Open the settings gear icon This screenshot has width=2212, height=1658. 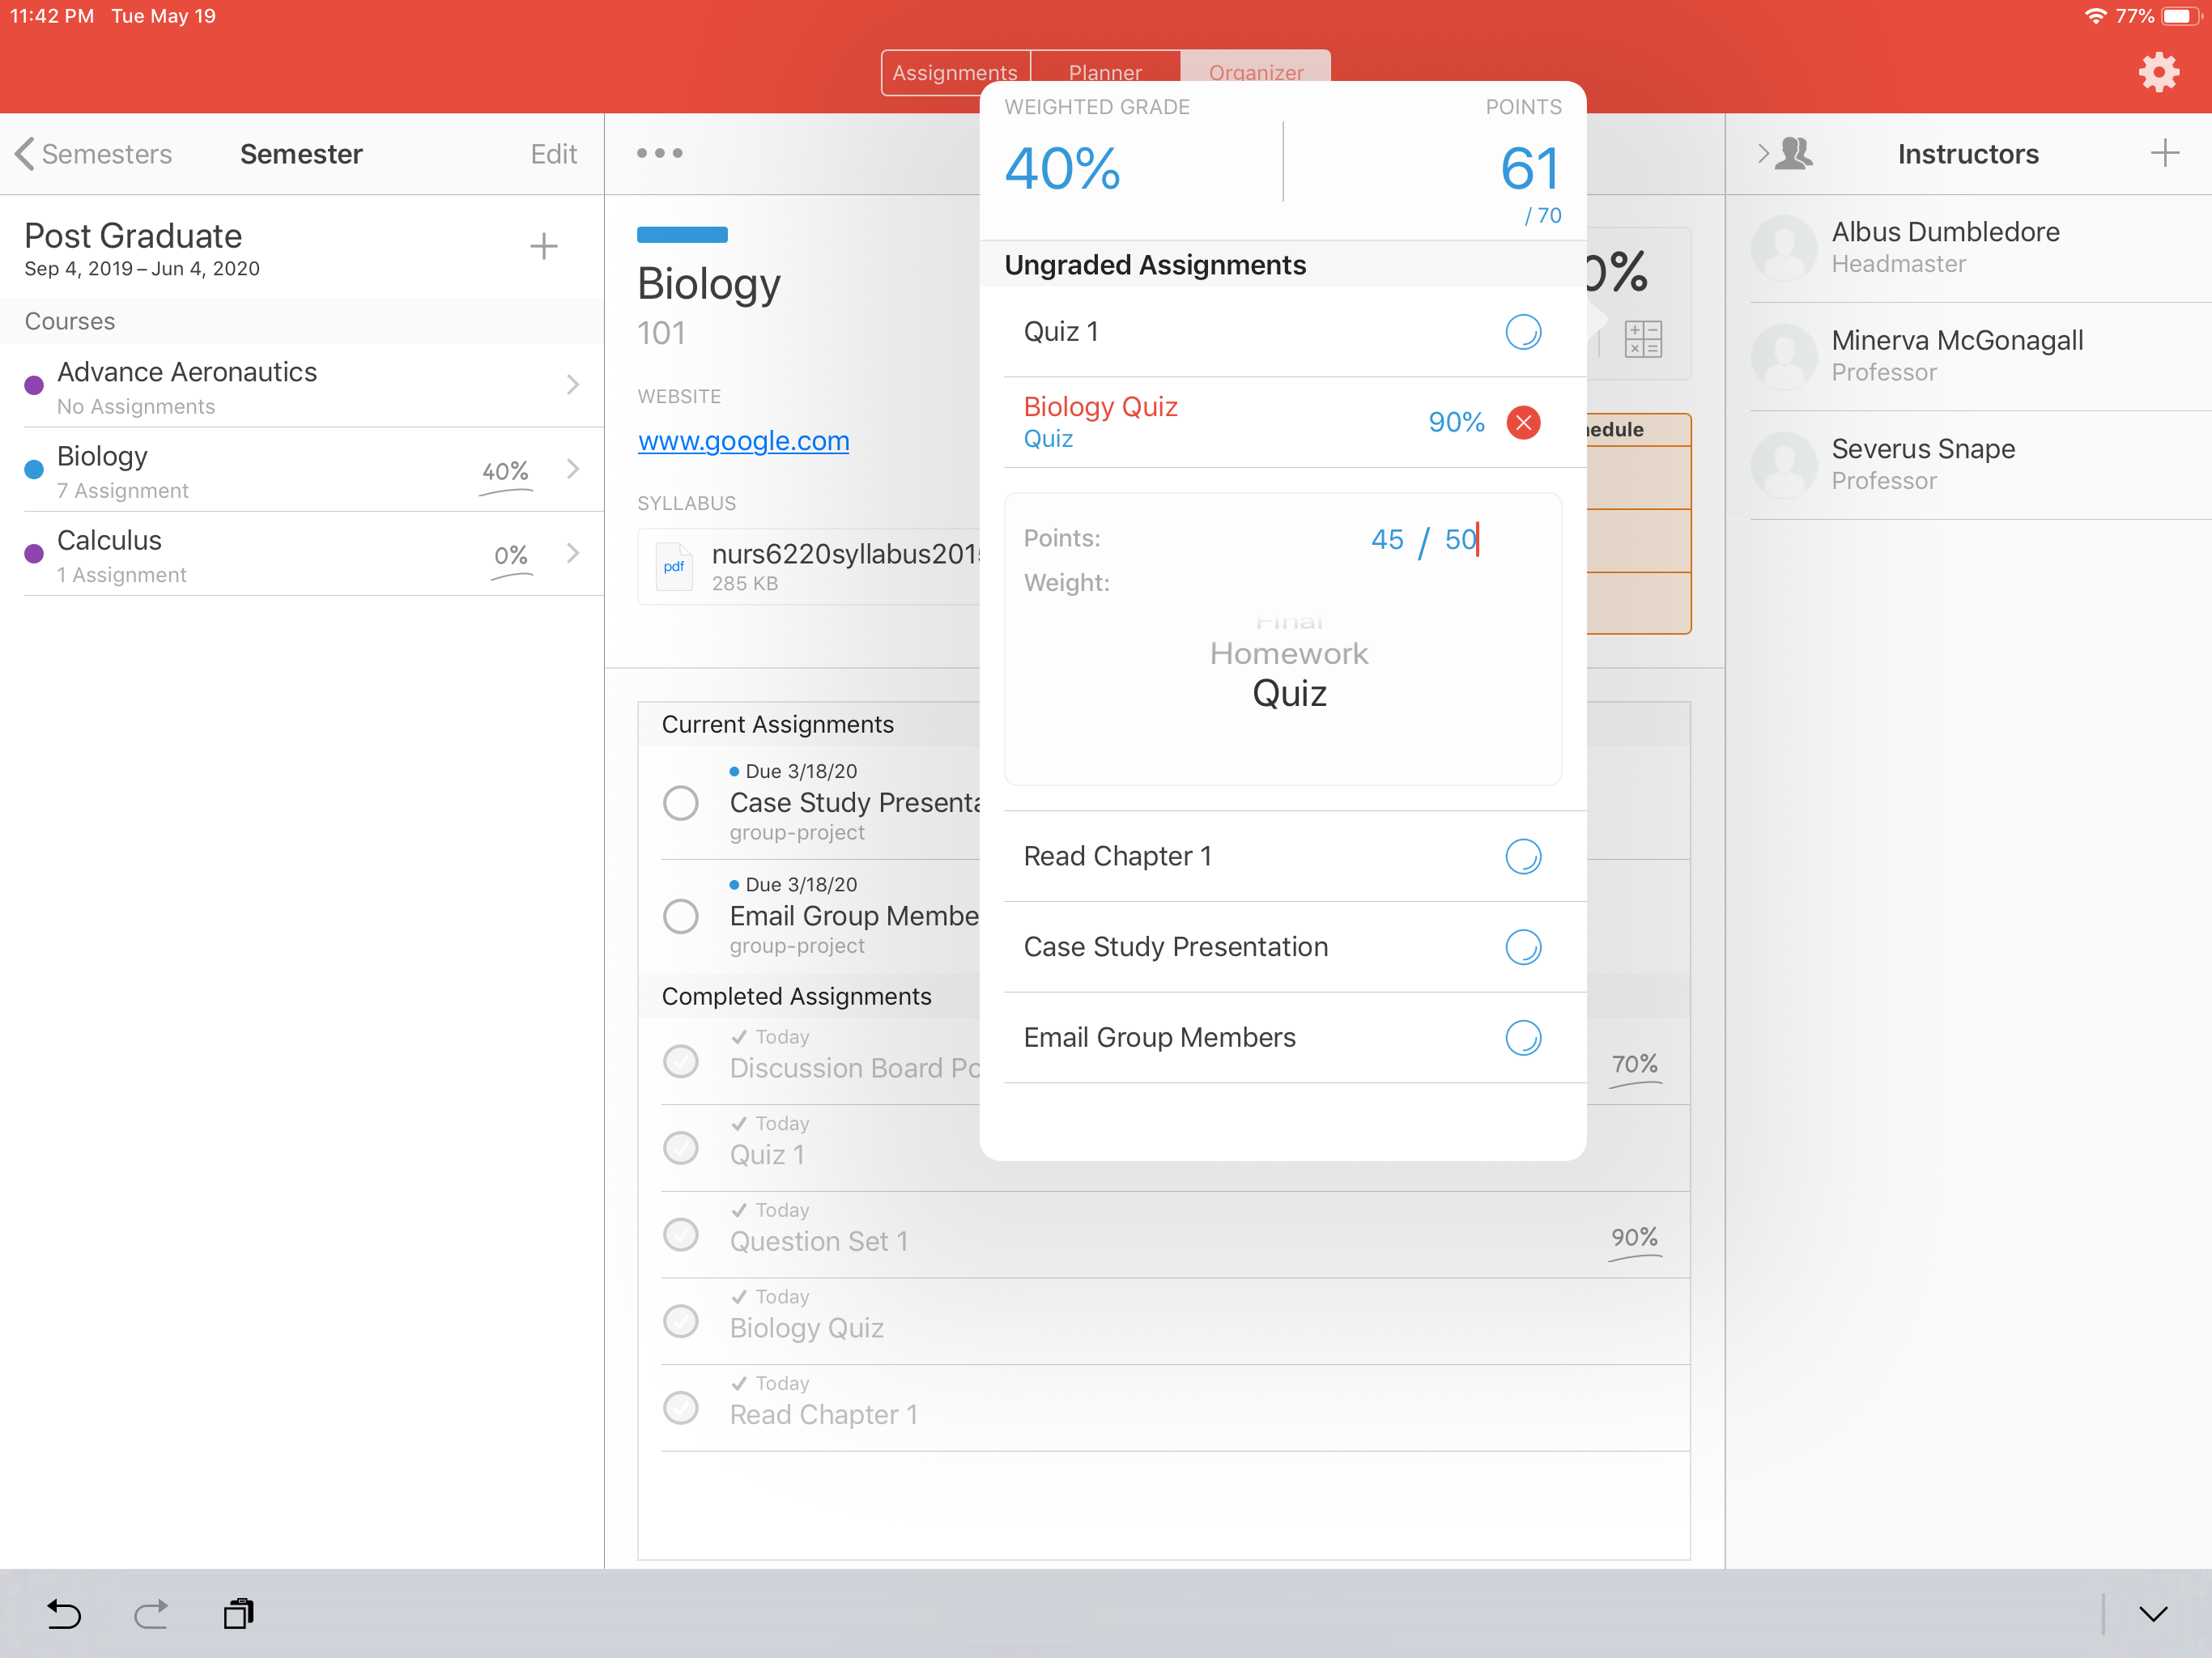click(2158, 72)
